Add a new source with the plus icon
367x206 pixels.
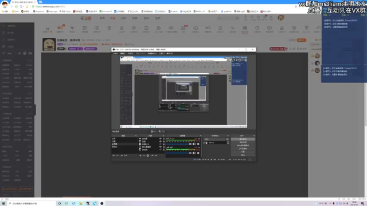pos(140,156)
